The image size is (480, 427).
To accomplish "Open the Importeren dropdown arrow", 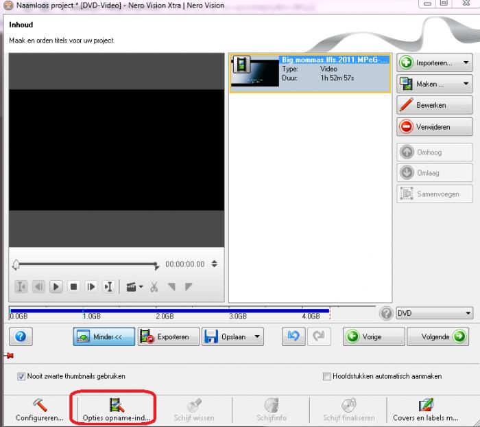I will click(x=466, y=62).
